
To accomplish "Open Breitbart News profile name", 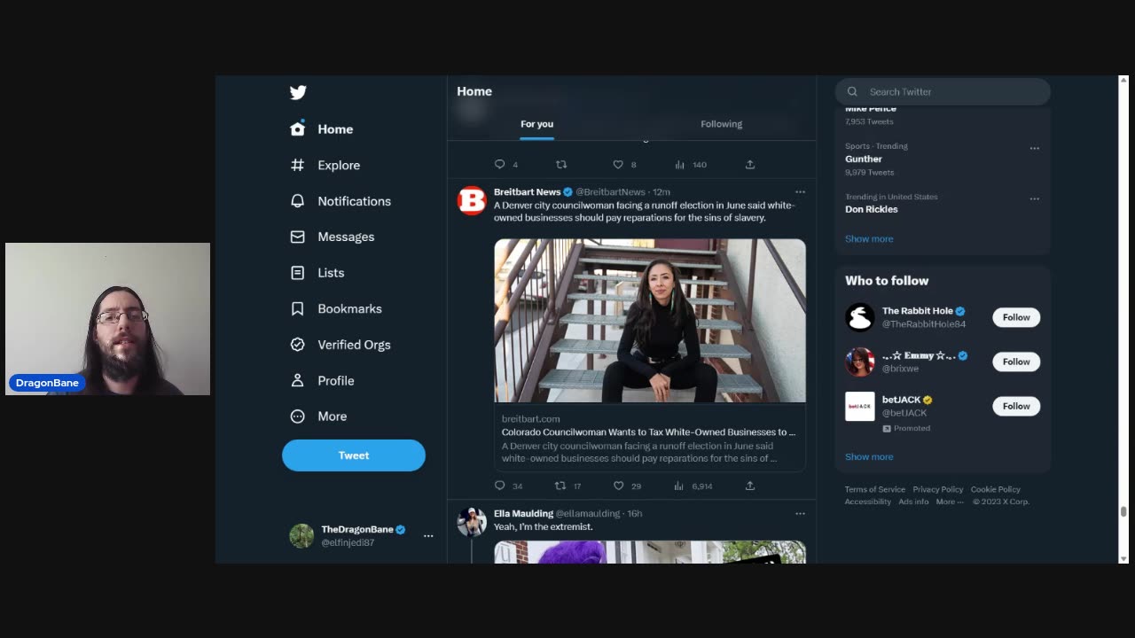I will click(528, 191).
